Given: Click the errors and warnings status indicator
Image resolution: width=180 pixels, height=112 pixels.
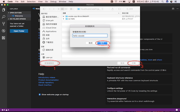Looking at the screenshot, I should pos(5,110).
